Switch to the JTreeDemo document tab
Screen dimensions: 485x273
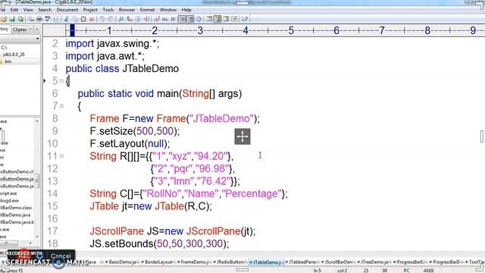point(374,262)
